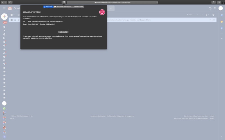Reload the page with refresh icon
The image size is (225, 140).
pos(157,2)
